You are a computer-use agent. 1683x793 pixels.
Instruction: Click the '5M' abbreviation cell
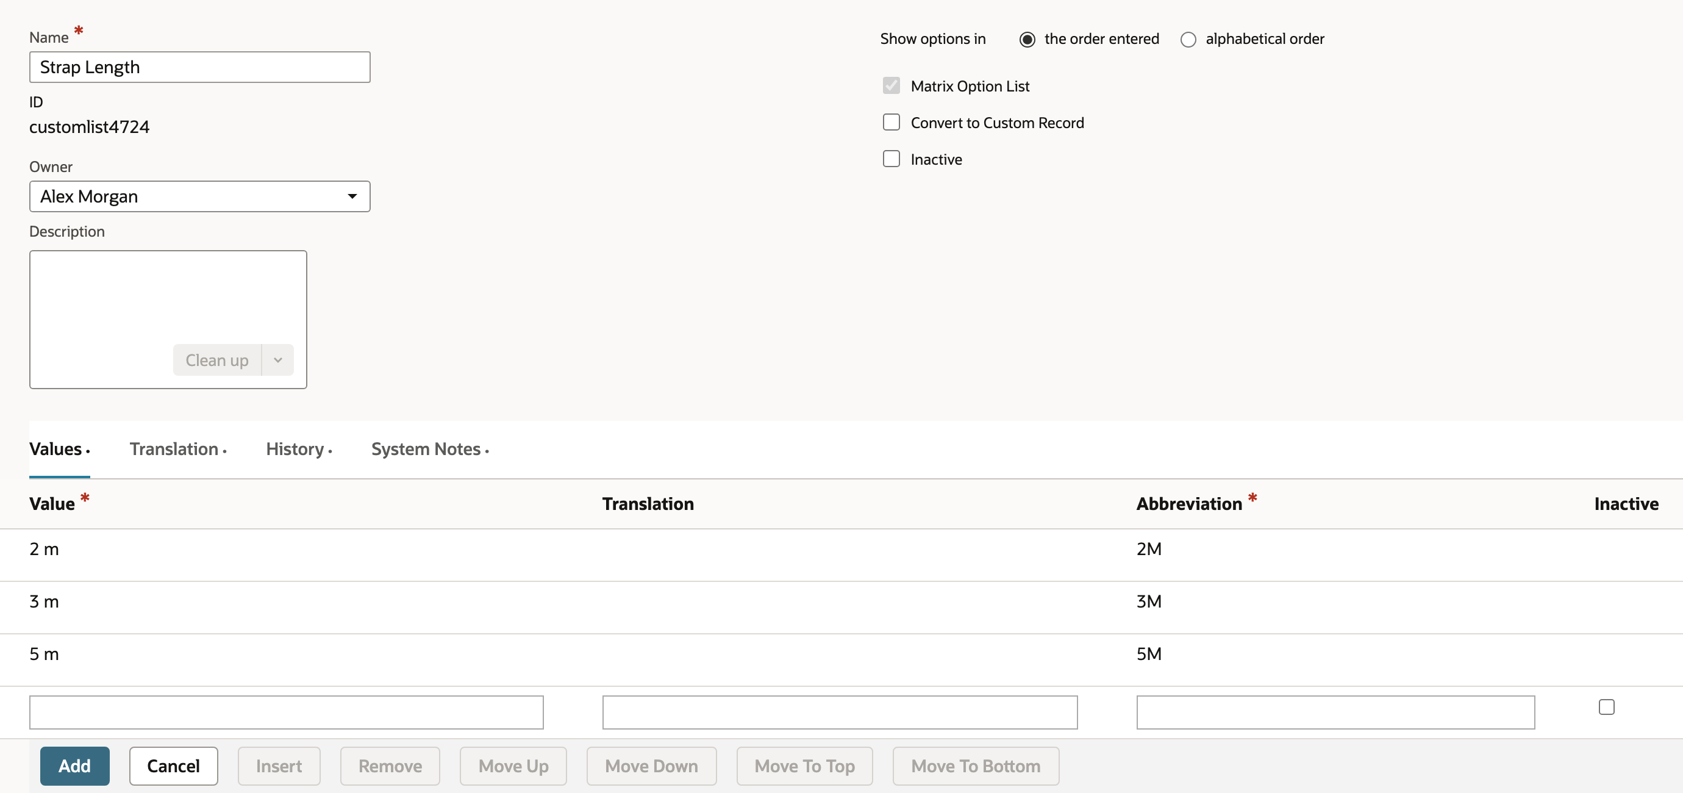[1149, 654]
